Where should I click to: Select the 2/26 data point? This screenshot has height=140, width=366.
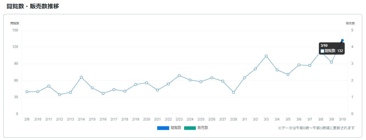coord(212,78)
